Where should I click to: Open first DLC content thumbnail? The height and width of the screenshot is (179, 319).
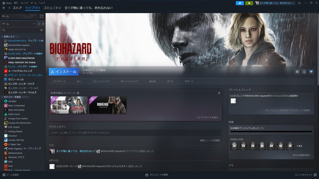tap(69, 105)
